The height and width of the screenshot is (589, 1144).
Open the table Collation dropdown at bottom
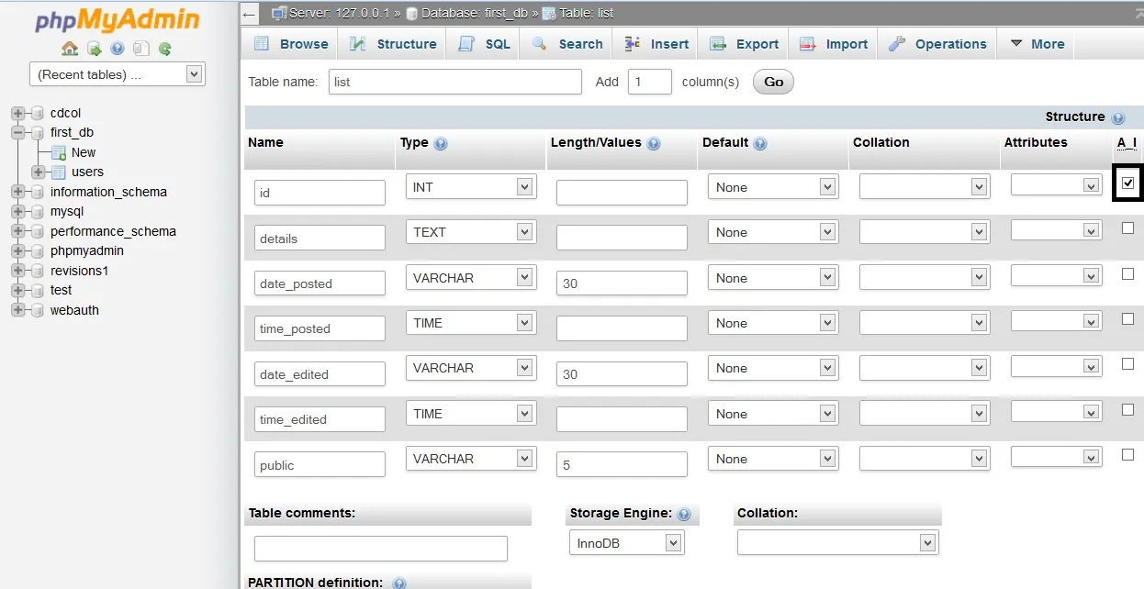[x=837, y=543]
